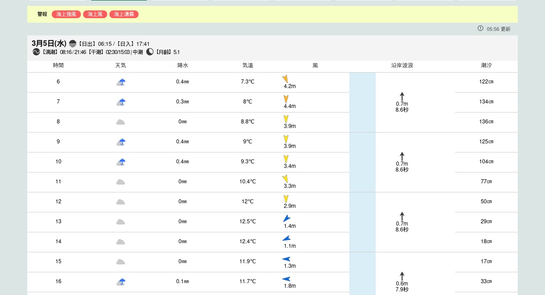Image resolution: width=545 pixels, height=295 pixels.
Task: Click the tide wave icon beside 満潮
Action: [36, 52]
